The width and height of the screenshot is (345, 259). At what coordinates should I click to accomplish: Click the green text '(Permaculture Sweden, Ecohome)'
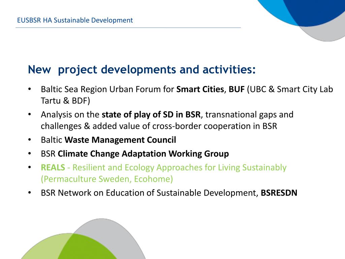point(107,179)
